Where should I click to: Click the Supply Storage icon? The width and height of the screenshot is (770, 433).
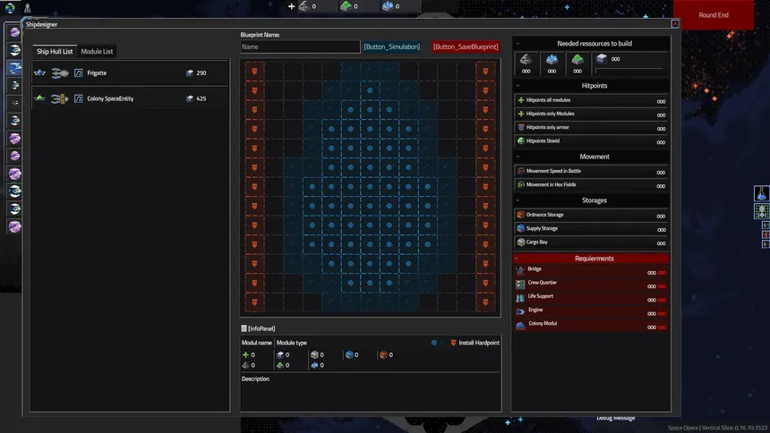(520, 229)
